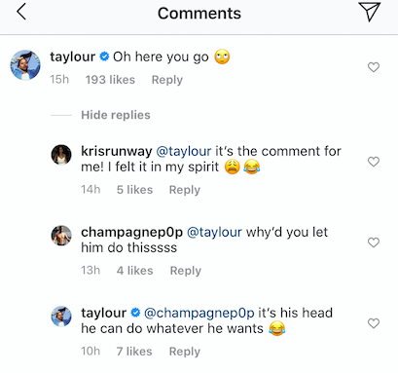Heart taylour's reply about his head

(374, 323)
